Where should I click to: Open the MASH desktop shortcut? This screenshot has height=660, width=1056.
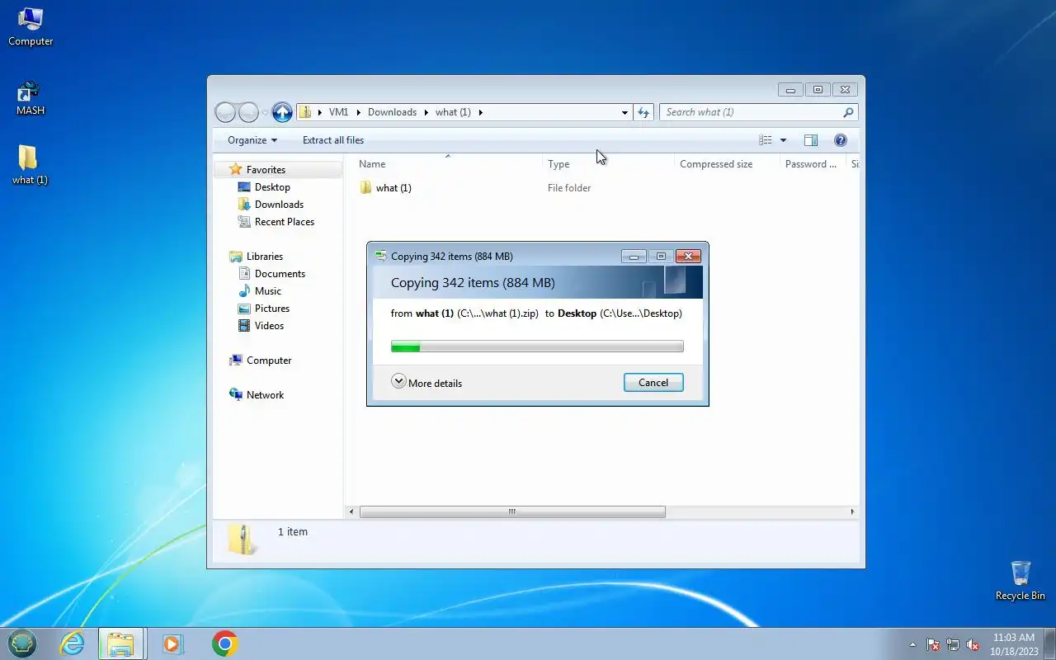coord(31,97)
